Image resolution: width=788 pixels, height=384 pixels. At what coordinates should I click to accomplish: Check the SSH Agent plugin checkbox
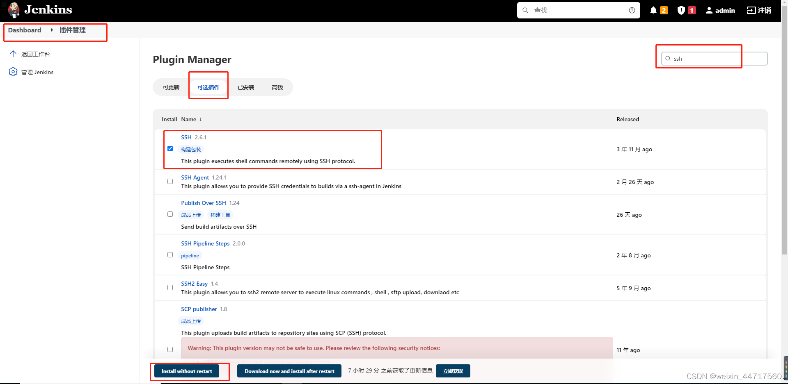point(170,181)
